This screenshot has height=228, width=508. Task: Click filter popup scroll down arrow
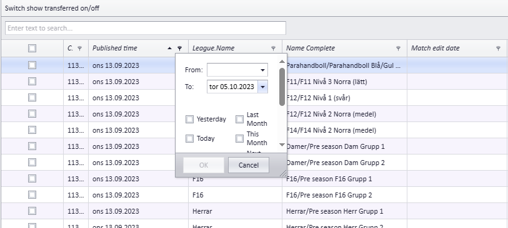coord(282,145)
